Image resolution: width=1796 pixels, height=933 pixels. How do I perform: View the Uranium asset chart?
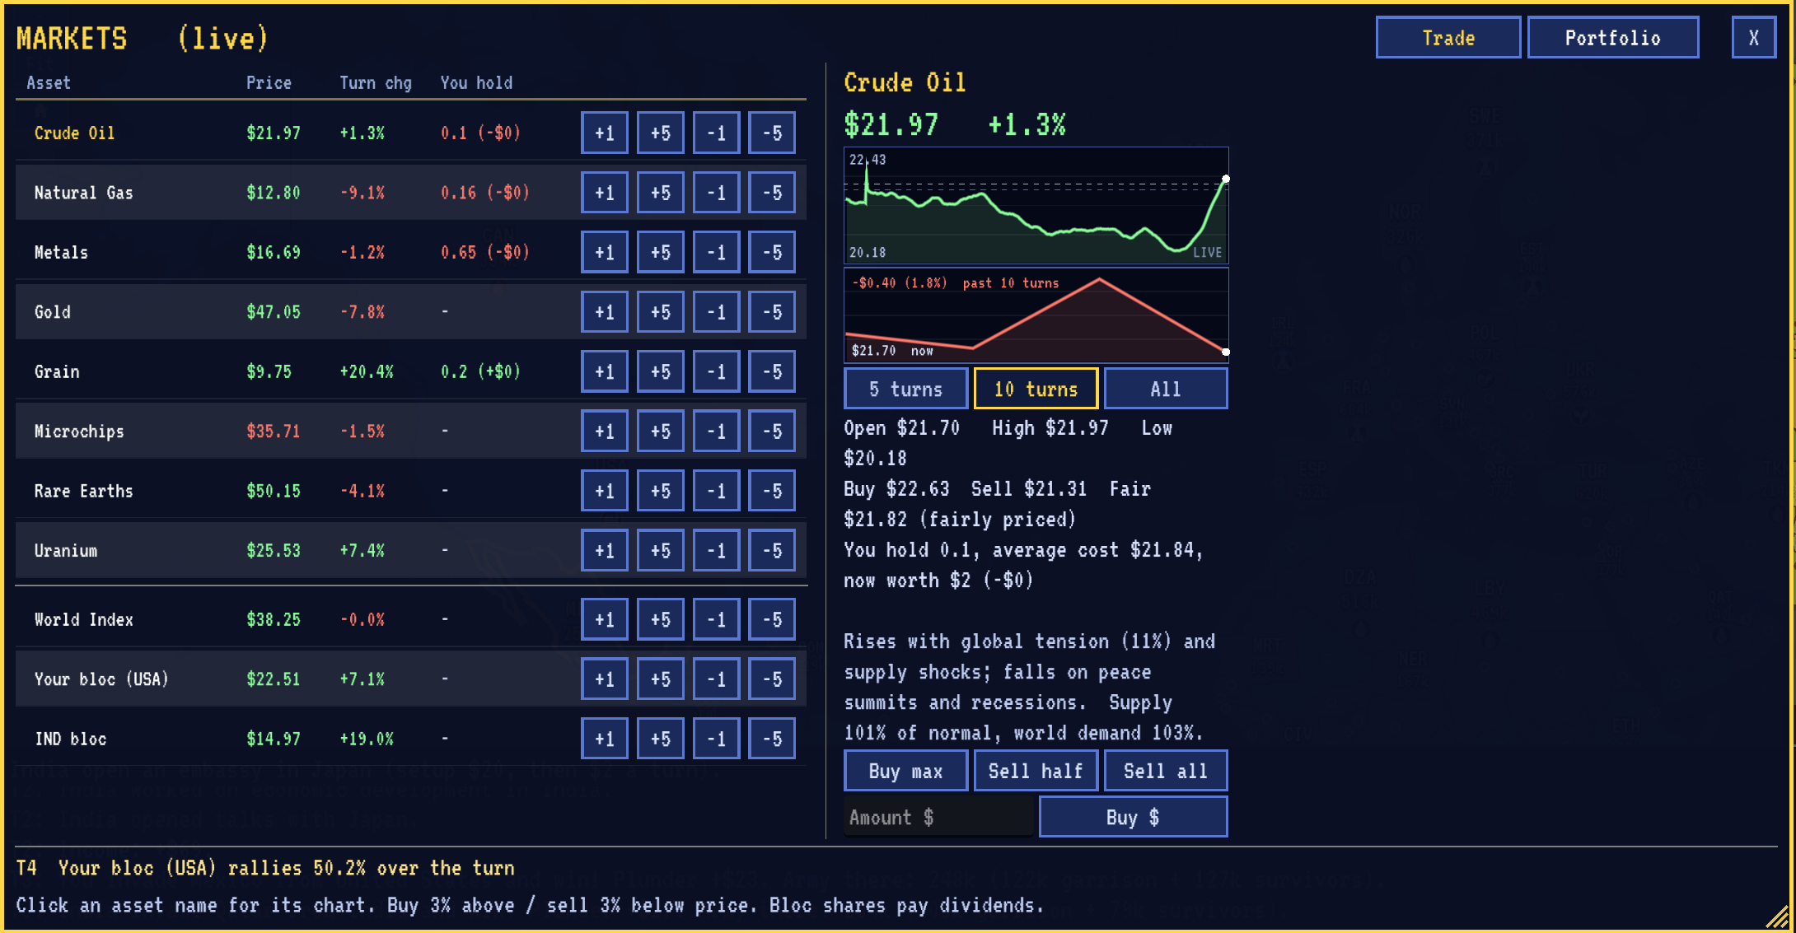66,551
